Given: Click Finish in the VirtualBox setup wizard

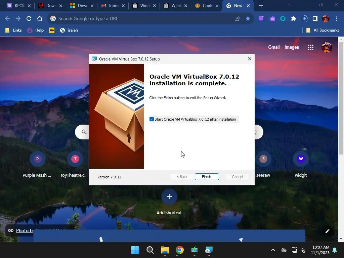Looking at the screenshot, I should 207,177.
